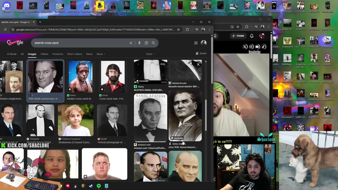
Task: Click voice search microphone in YouTube window
Action: tap(215, 36)
